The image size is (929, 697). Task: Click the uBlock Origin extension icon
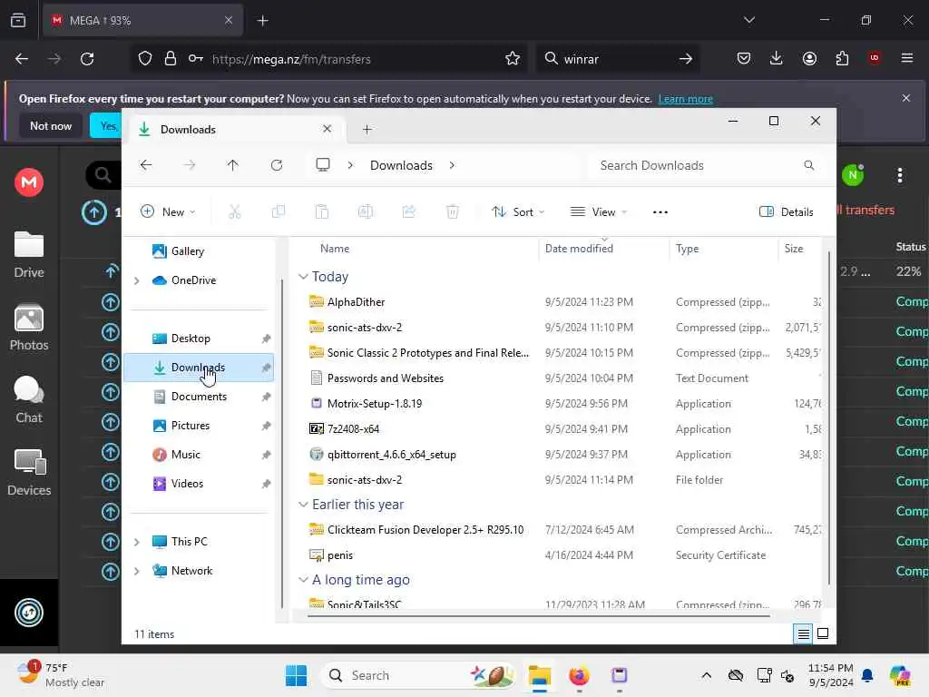(875, 58)
